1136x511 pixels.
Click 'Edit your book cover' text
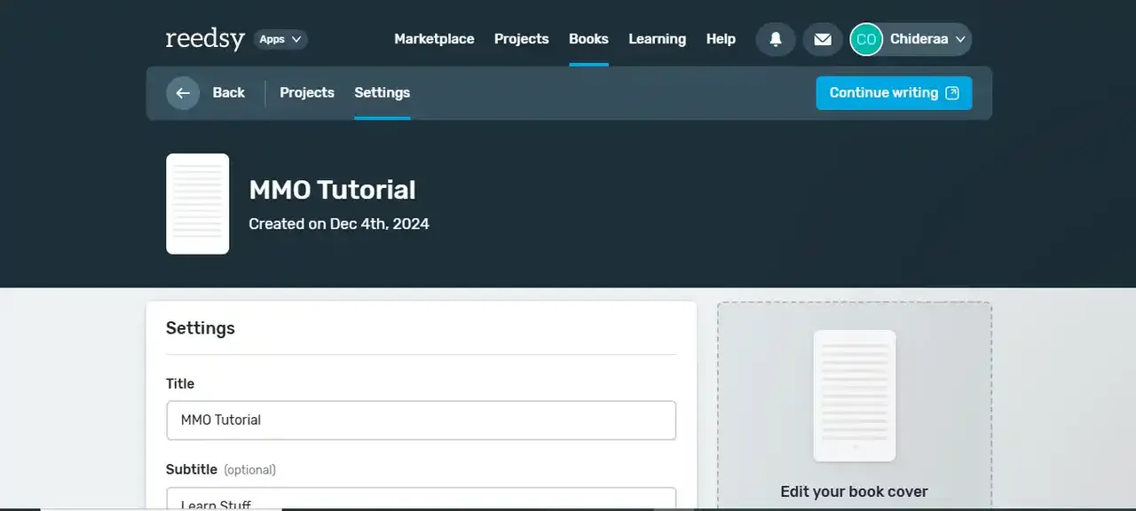[x=854, y=491]
